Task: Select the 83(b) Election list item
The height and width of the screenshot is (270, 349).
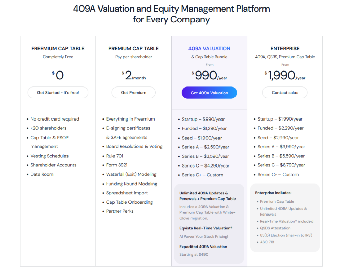Action: click(x=286, y=235)
